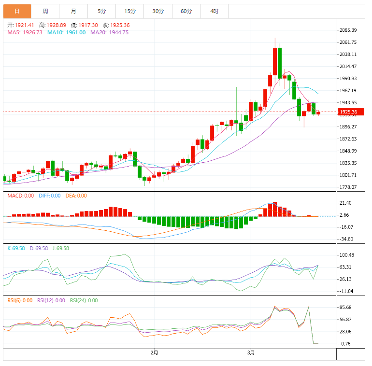Click the 2月 date axis label
Image resolution: width=372 pixels, height=366 pixels.
pos(154,353)
